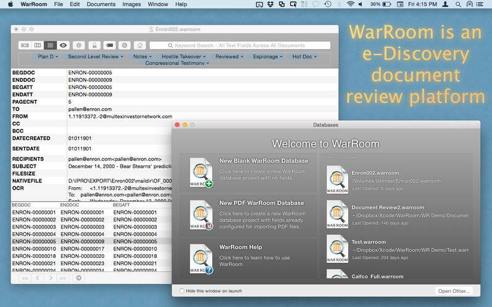Click WarRoom Help title
This screenshot has height=307, width=492.
tap(240, 247)
